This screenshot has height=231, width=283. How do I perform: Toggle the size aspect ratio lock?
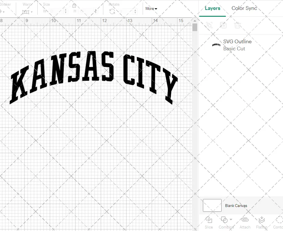[x=74, y=6]
